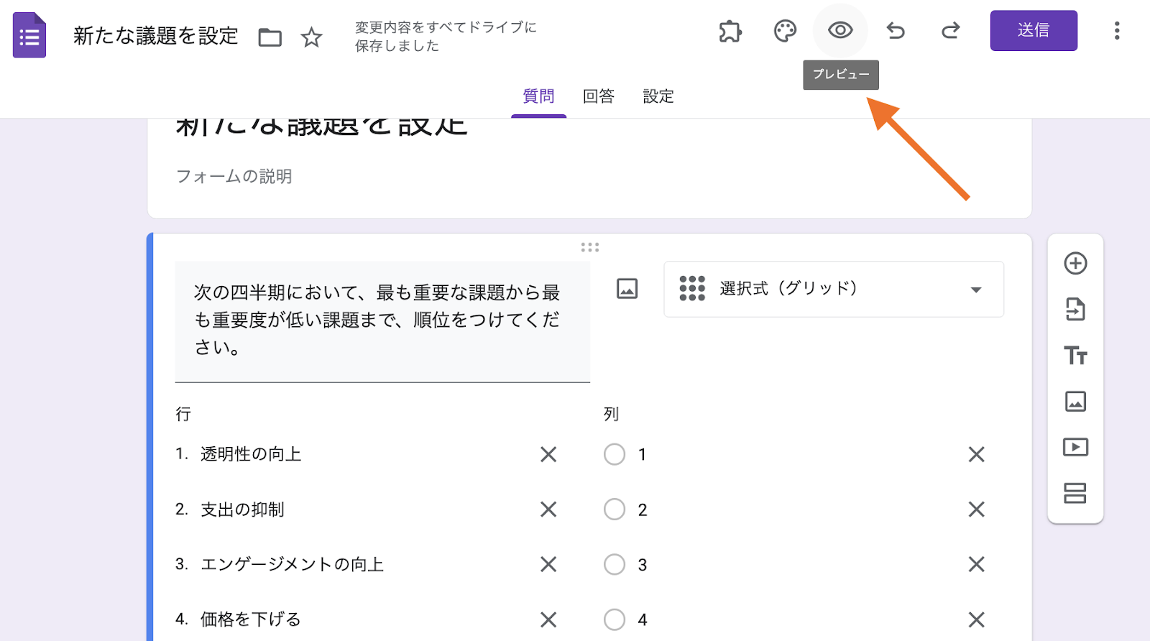Switch to the 設定 tab
This screenshot has height=641, width=1150.
point(658,96)
